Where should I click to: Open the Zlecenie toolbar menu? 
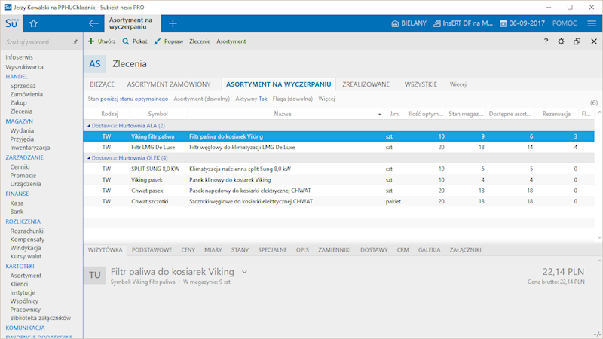pos(200,41)
